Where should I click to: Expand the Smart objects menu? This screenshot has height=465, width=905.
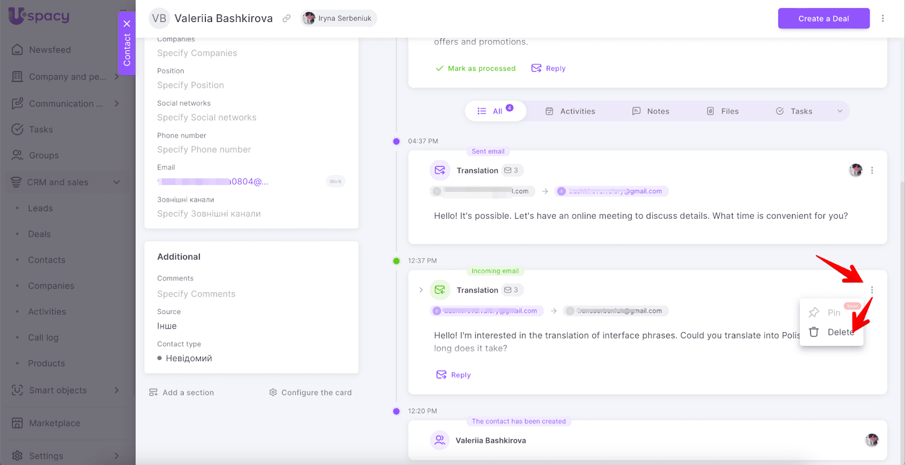click(117, 390)
